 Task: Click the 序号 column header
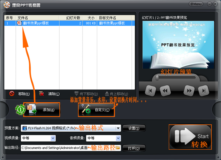point(10,18)
